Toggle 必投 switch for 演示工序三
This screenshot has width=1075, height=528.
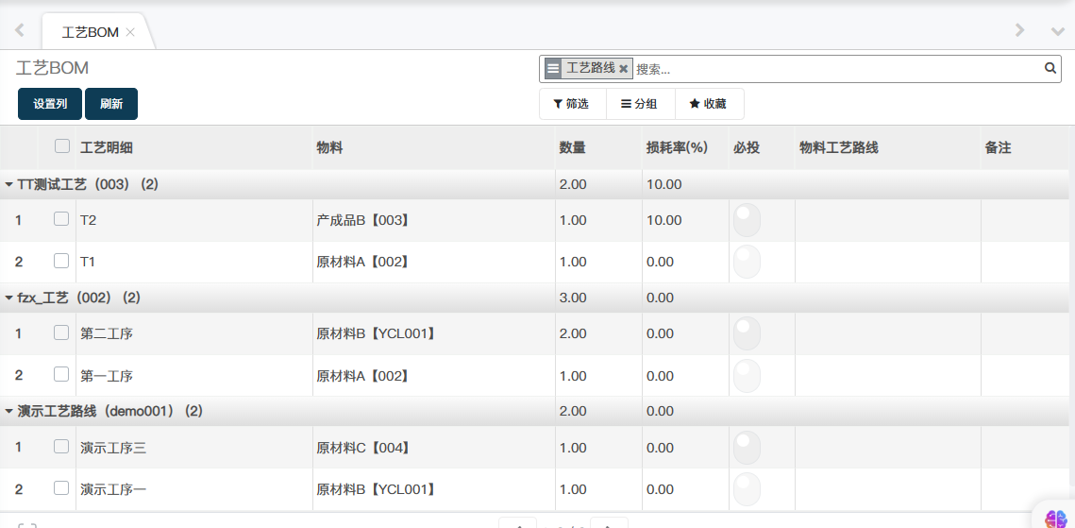[747, 448]
